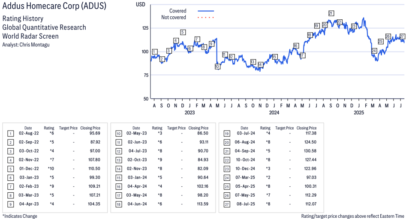Click the 2023 year label on axis
Screen dimensions: 409x219
pyautogui.click(x=189, y=113)
